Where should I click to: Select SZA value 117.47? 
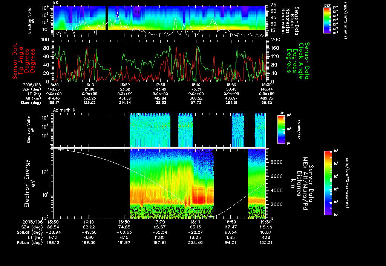coord(230,227)
